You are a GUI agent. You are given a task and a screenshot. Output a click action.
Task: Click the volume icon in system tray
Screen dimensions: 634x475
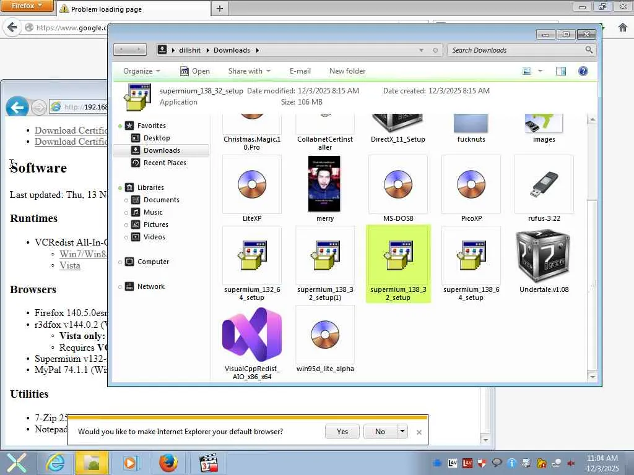[571, 463]
